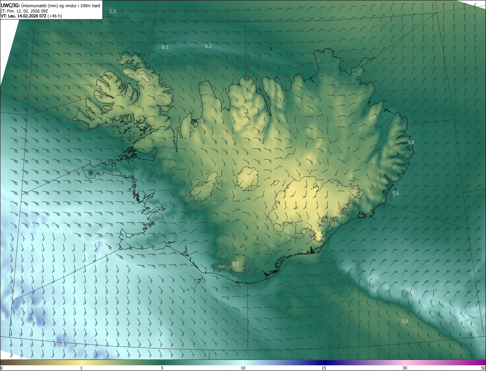The height and width of the screenshot is (371, 486).
Task: Click the color scale label 5
Action: click(x=162, y=368)
